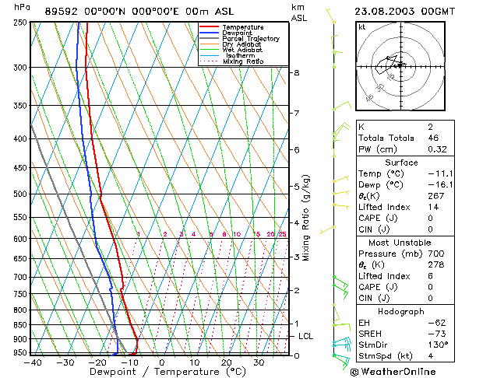490x378 pixels.
Task: Click the vertical Mixing Ratio (g/kg) axis title
Action: [306, 218]
